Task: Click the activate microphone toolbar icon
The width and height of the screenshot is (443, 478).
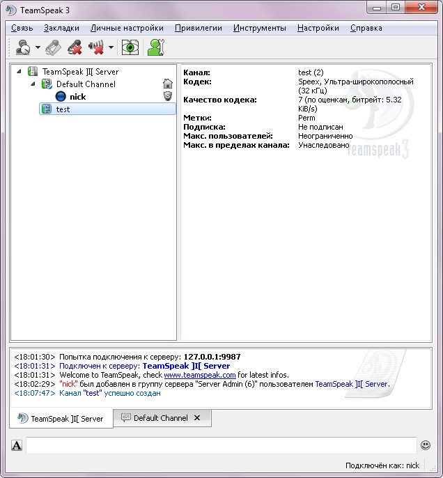Action: click(54, 47)
